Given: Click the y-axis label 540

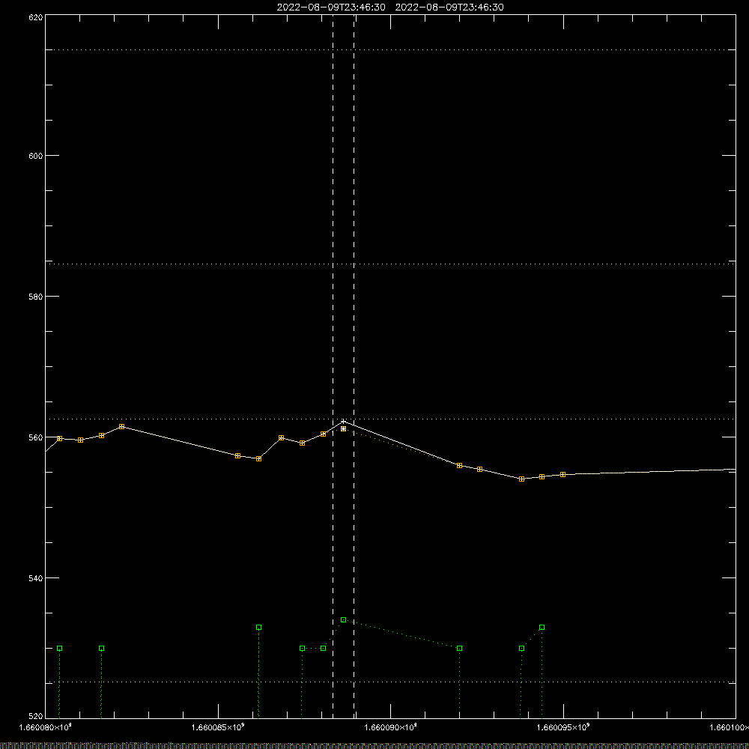Looking at the screenshot, I should (x=36, y=578).
